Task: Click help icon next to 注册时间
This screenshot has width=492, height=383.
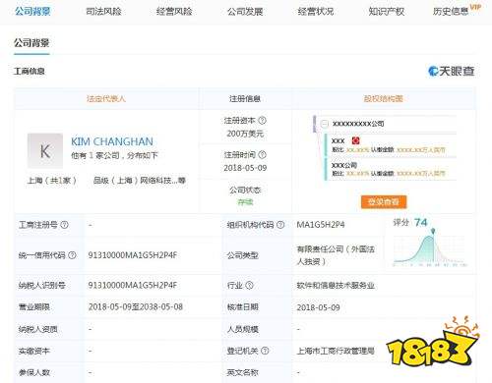Action: 262,154
